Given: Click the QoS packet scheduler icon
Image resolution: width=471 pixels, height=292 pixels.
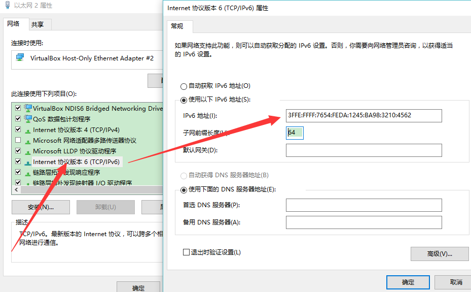Looking at the screenshot, I should coord(28,119).
